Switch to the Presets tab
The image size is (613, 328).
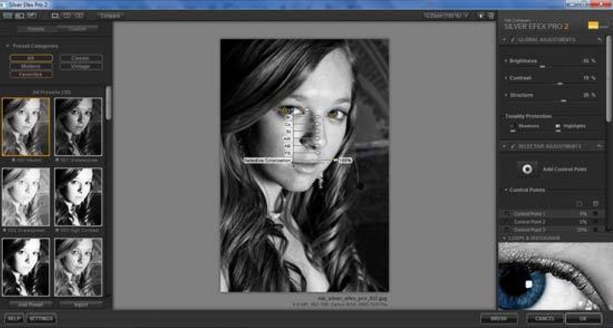pyautogui.click(x=36, y=29)
